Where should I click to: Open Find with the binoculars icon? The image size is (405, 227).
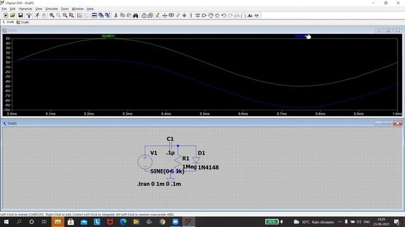(x=135, y=15)
